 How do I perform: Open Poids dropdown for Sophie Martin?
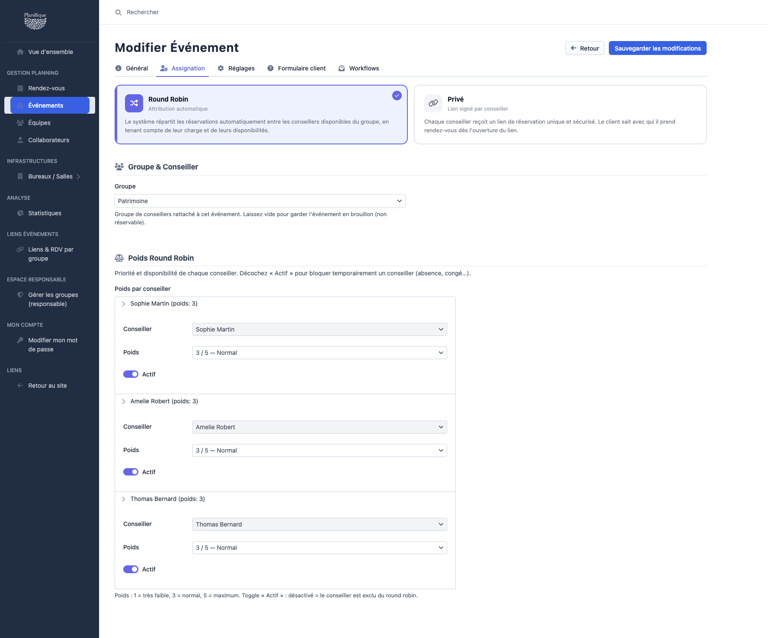pyautogui.click(x=320, y=353)
